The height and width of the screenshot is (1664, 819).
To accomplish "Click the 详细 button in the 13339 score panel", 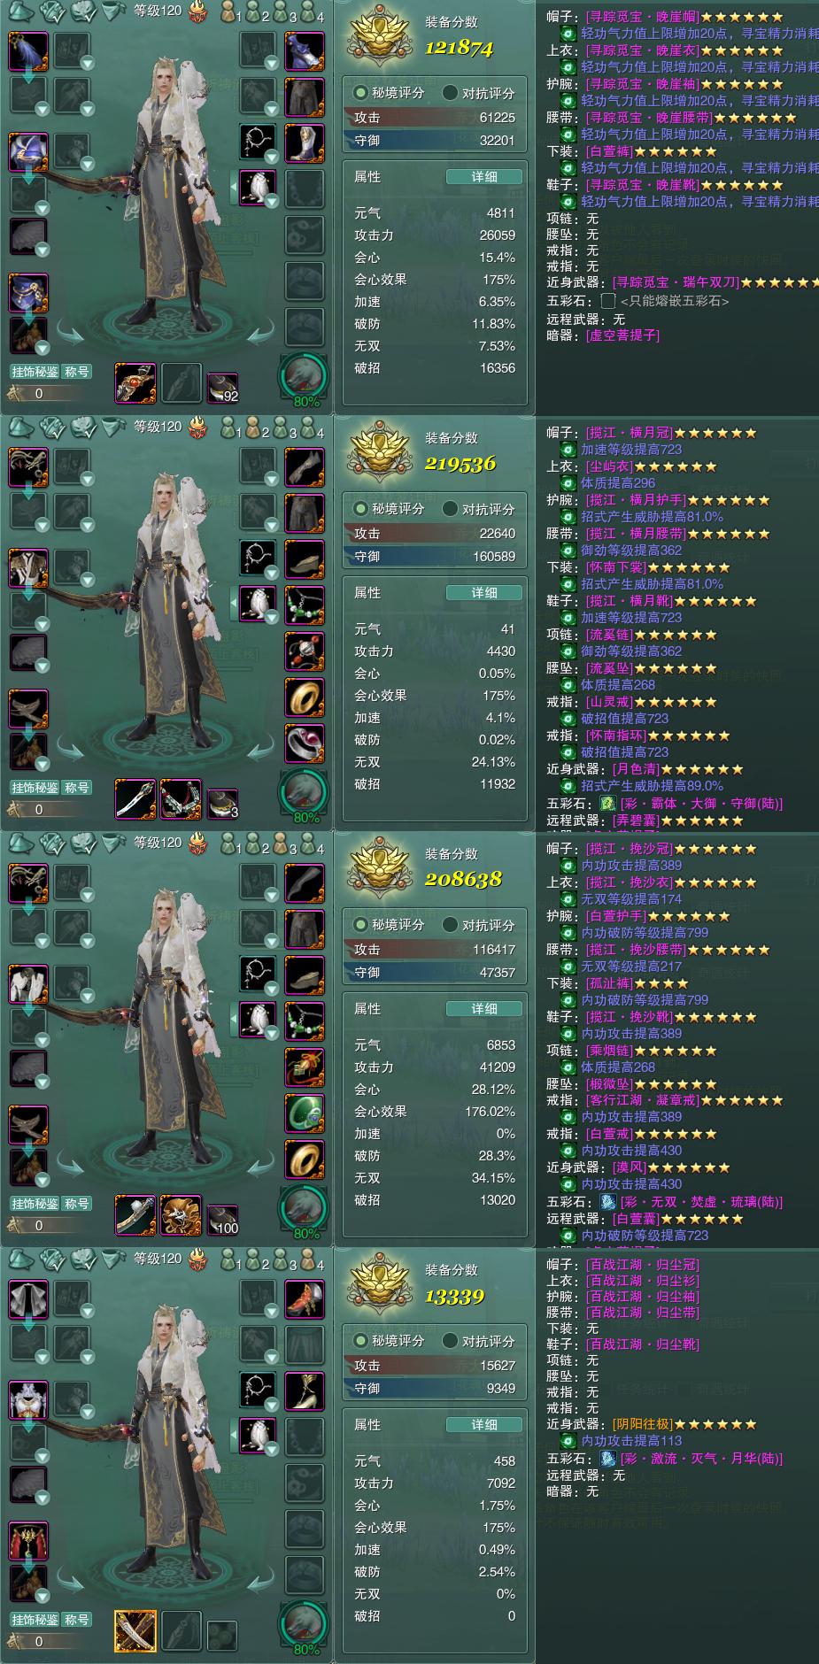I will 483,1424.
